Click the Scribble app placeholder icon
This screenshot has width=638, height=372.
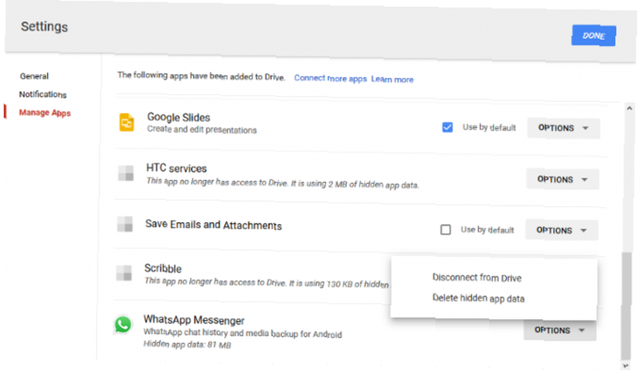pos(124,273)
